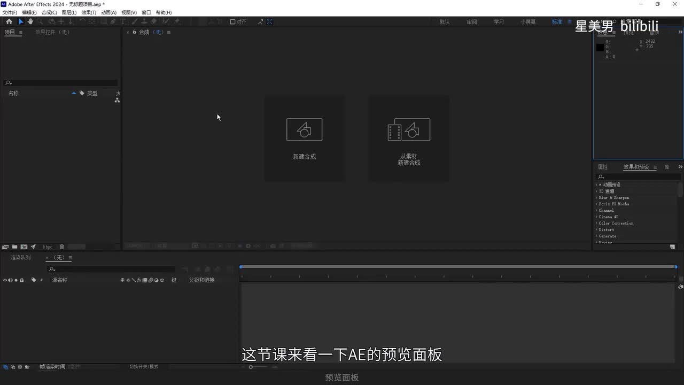Image resolution: width=684 pixels, height=385 pixels.
Task: Select the Hand tool
Action: [30, 22]
